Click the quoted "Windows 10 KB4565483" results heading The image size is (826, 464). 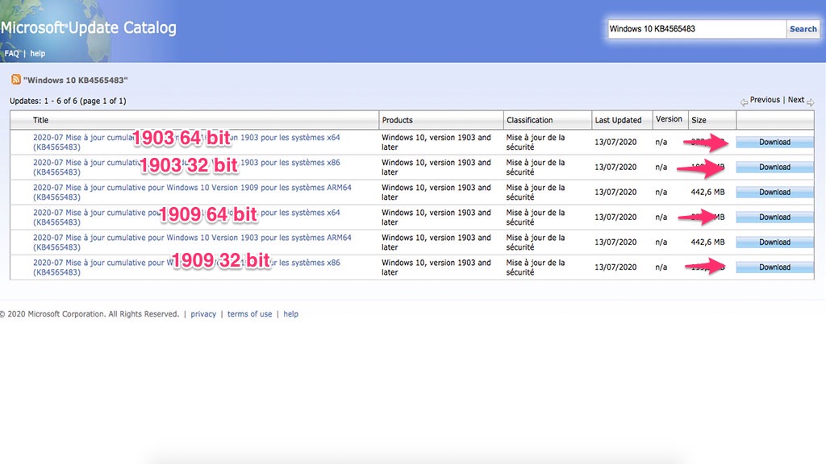click(x=75, y=80)
